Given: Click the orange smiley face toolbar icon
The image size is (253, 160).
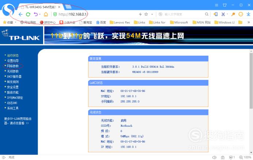Looking at the screenshot, I should point(241,14).
